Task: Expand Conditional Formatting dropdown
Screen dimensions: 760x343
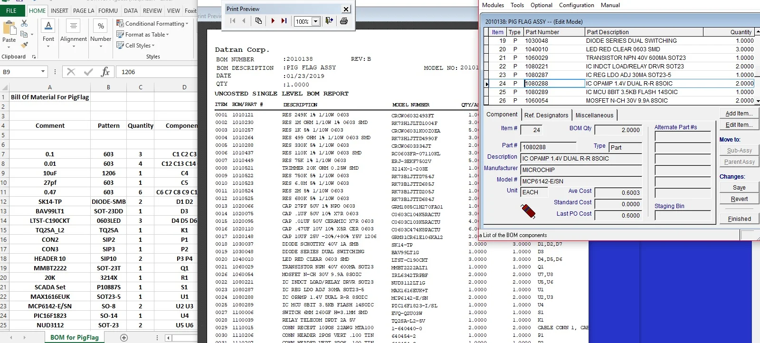Action: coord(187,24)
